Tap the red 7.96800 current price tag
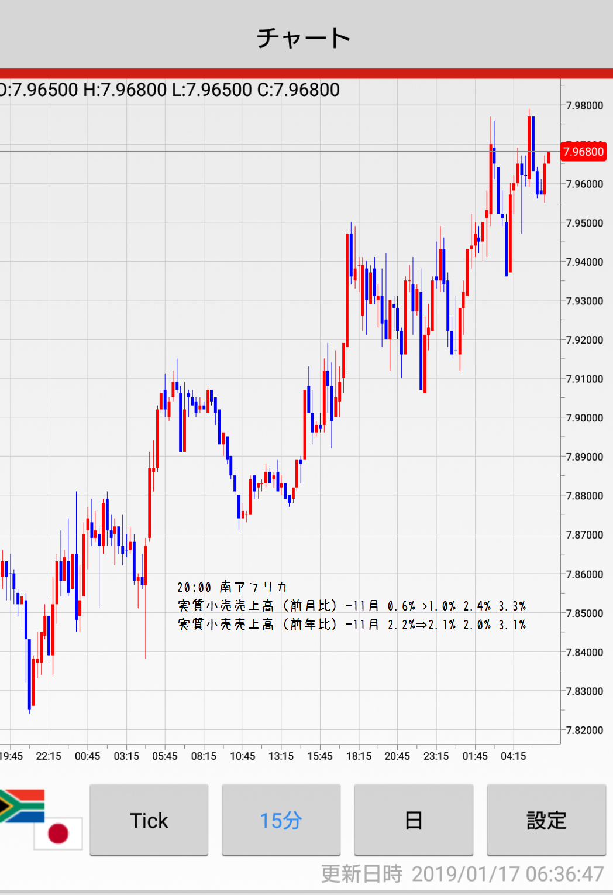Image resolution: width=613 pixels, height=895 pixels. pyautogui.click(x=583, y=152)
